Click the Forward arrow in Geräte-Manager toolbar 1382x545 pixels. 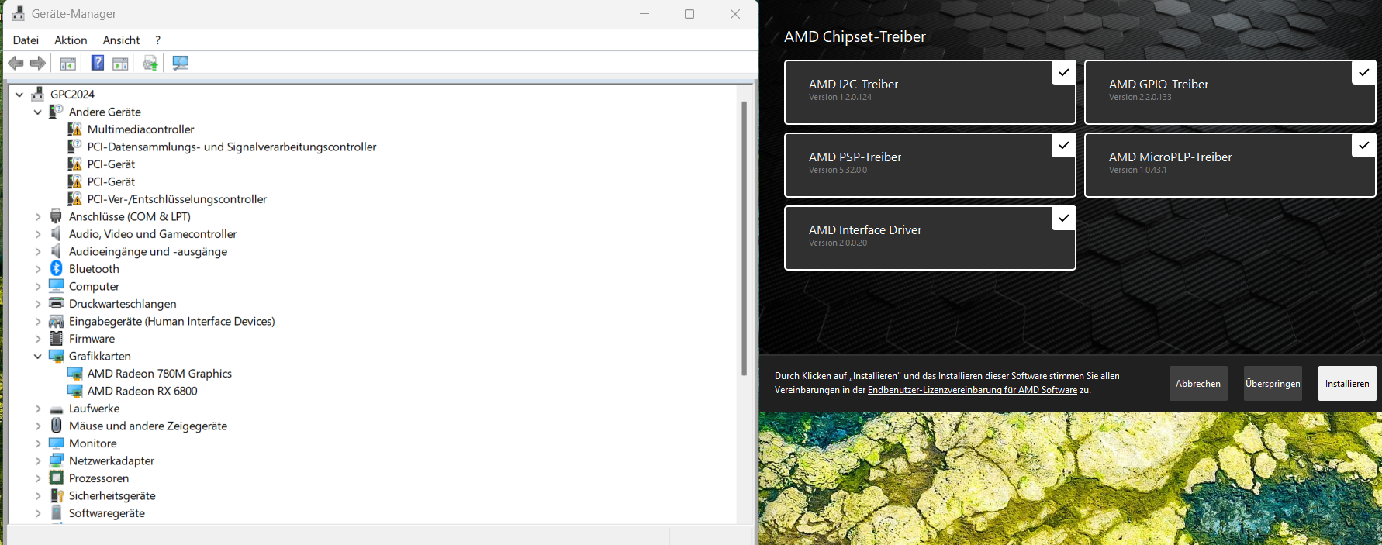tap(37, 63)
